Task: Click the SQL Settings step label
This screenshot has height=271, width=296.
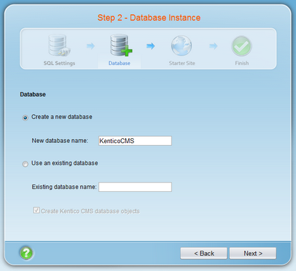Action: 59,63
